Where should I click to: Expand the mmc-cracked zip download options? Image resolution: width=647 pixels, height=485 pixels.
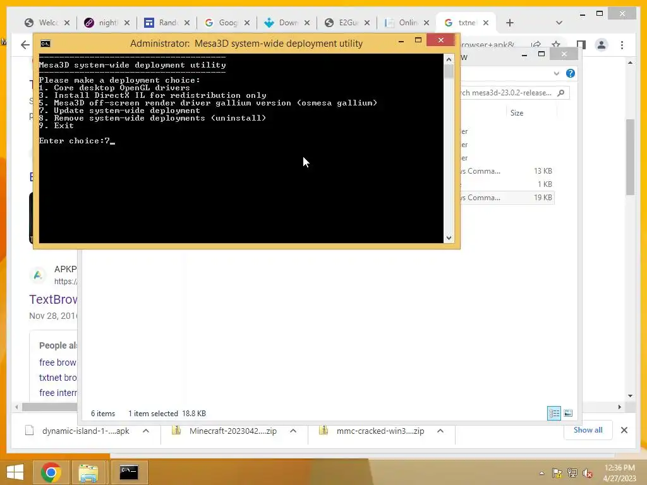coord(440,431)
